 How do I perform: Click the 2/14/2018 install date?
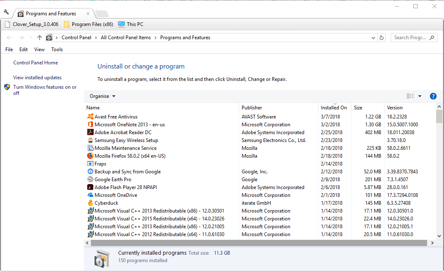[332, 163]
